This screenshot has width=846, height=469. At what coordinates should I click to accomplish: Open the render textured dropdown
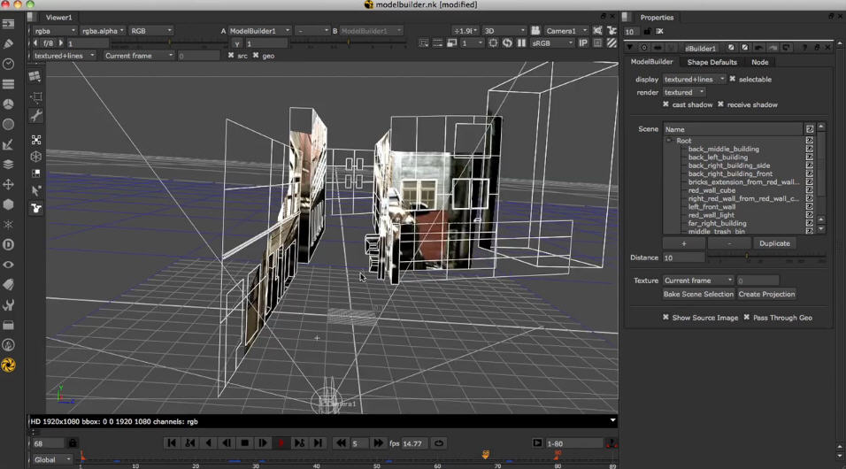tap(683, 92)
